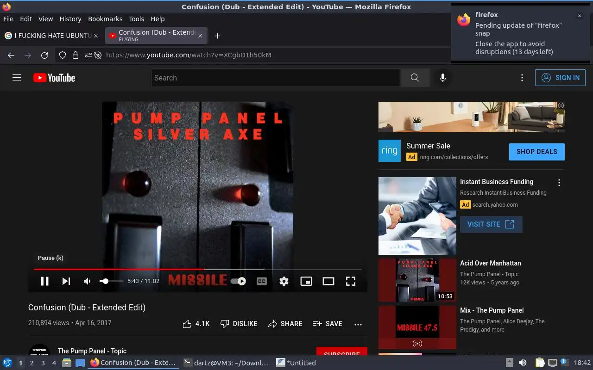Pause the video with the pause button
The width and height of the screenshot is (593, 370).
44,281
